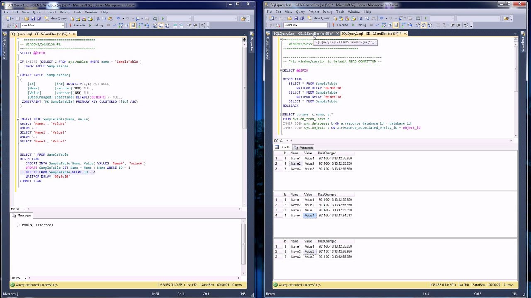The width and height of the screenshot is (531, 298).
Task: Click Connect icon in the sa (52) window
Action: pyautogui.click(x=8, y=25)
